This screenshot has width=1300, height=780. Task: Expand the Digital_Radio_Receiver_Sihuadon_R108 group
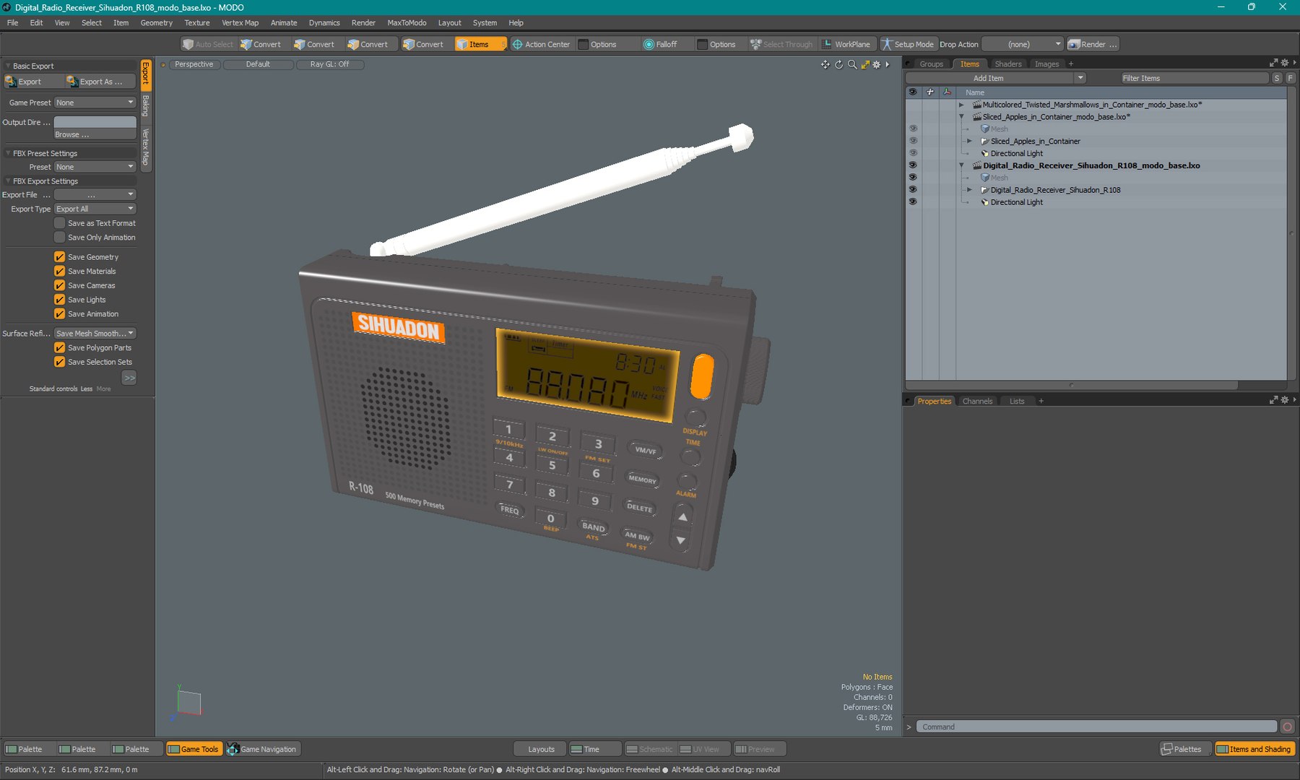[969, 190]
